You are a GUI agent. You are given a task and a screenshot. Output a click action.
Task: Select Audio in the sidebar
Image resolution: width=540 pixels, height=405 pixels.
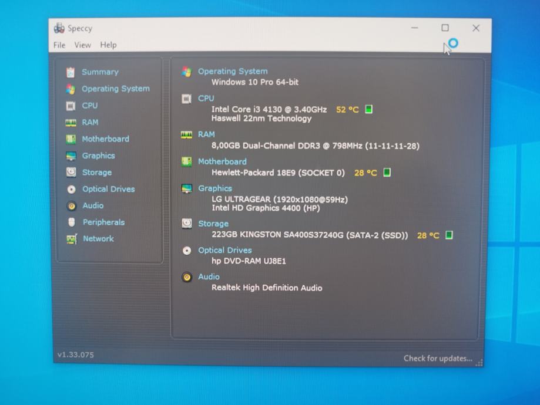[93, 206]
